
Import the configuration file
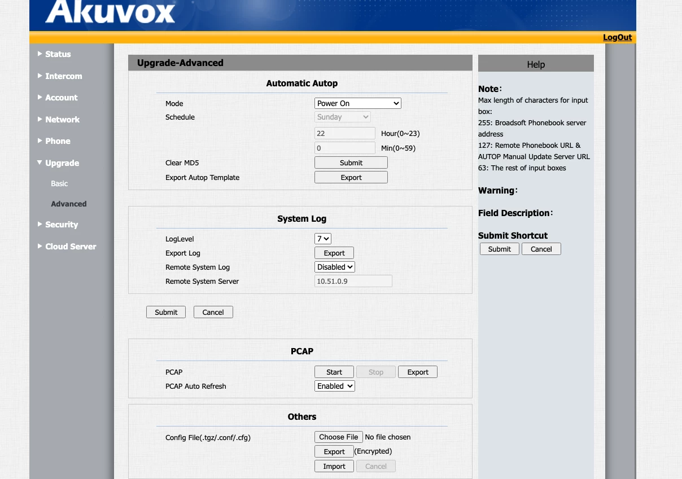[334, 466]
